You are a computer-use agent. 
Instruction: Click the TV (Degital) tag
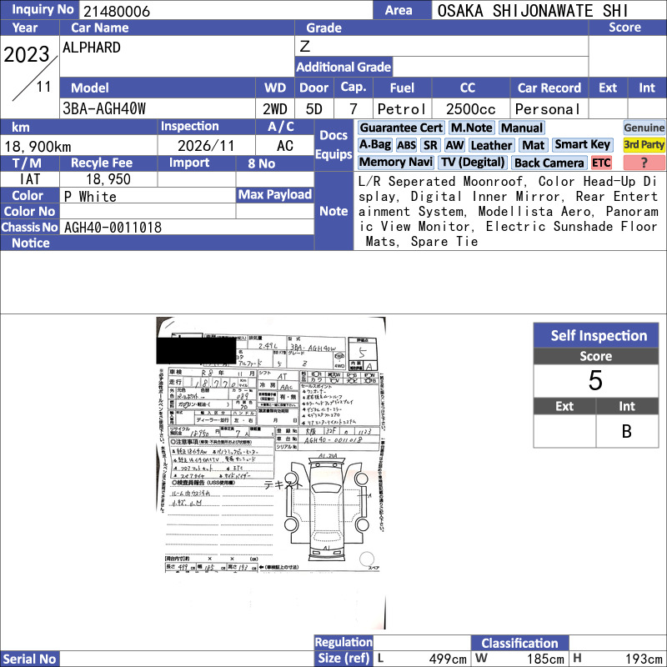[x=473, y=163]
